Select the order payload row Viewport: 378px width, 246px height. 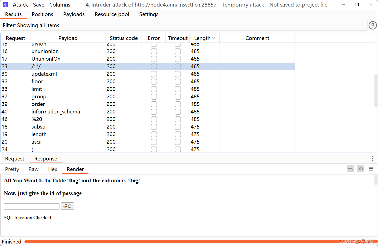pos(148,104)
